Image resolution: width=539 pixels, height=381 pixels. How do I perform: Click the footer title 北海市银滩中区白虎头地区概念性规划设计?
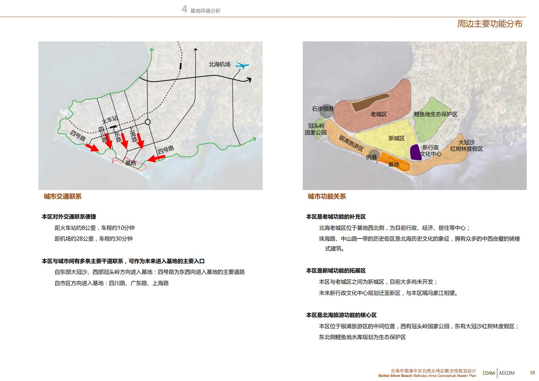pos(433,371)
